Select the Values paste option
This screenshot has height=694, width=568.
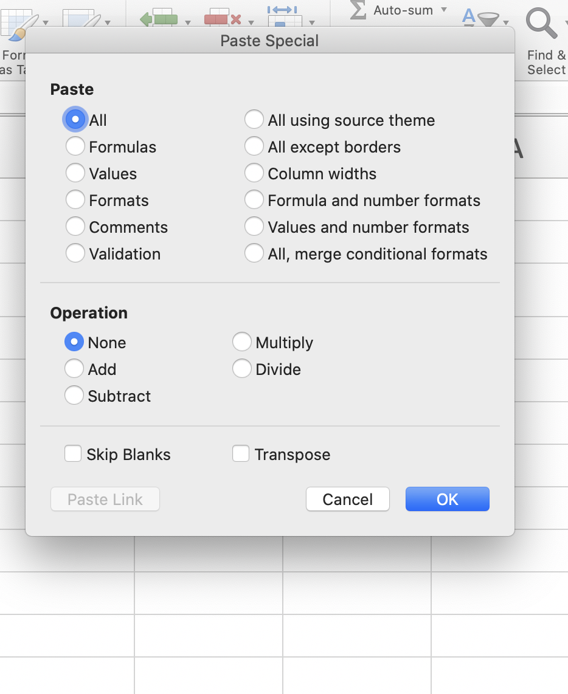(75, 174)
